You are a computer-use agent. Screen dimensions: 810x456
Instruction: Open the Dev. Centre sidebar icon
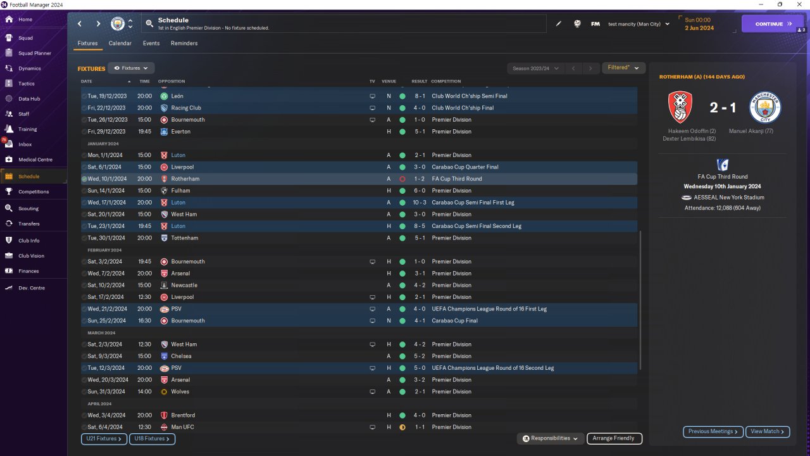click(9, 288)
